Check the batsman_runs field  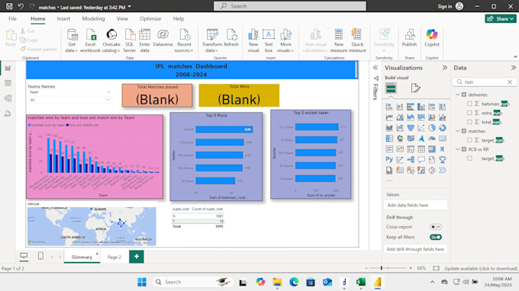click(x=469, y=104)
